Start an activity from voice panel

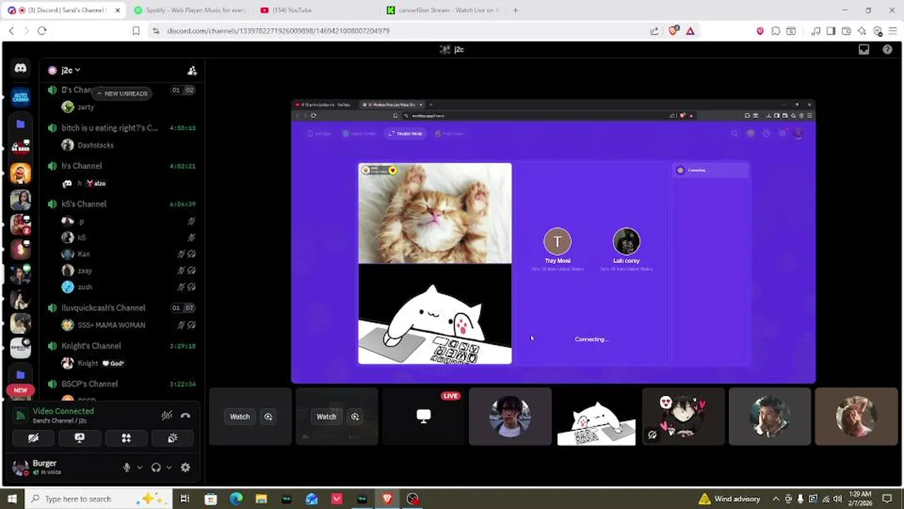tap(126, 438)
